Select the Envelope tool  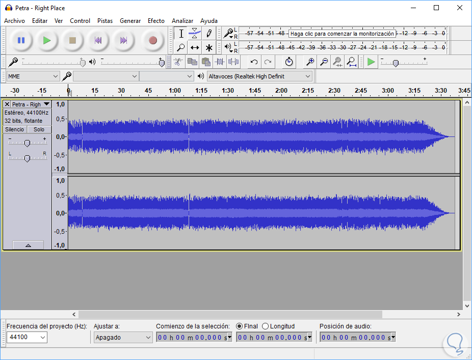tap(195, 34)
